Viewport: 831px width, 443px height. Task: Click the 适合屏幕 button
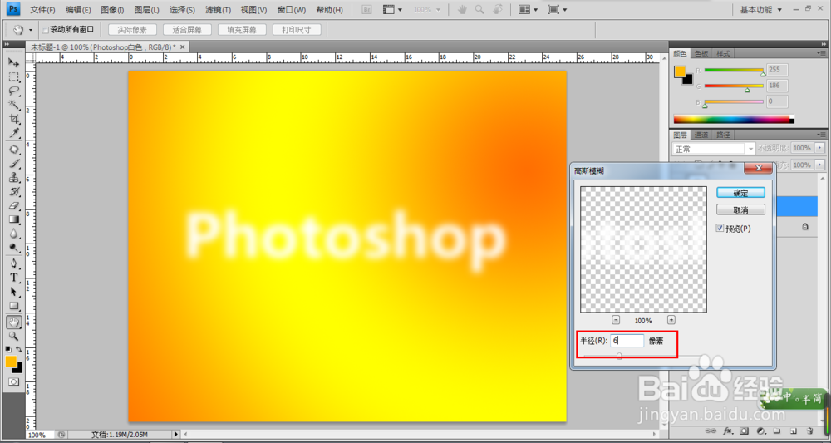click(x=187, y=30)
